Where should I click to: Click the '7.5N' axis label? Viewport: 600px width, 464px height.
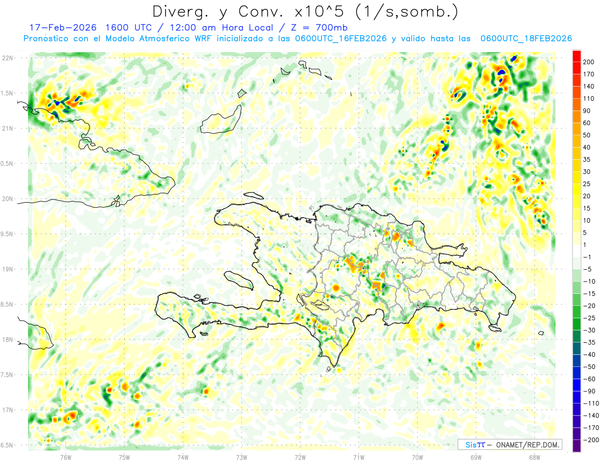point(7,375)
